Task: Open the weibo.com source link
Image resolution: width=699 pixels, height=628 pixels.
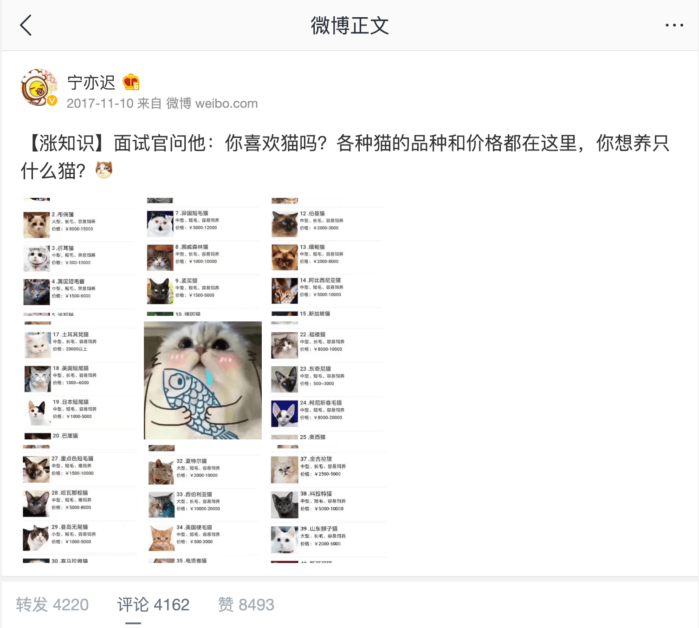Action: [x=227, y=103]
